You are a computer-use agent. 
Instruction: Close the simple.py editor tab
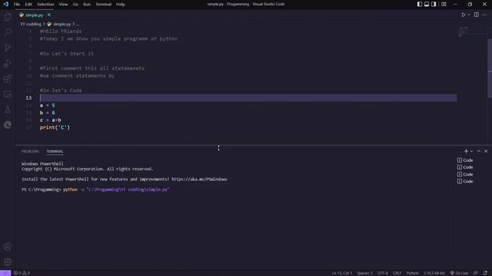(49, 15)
